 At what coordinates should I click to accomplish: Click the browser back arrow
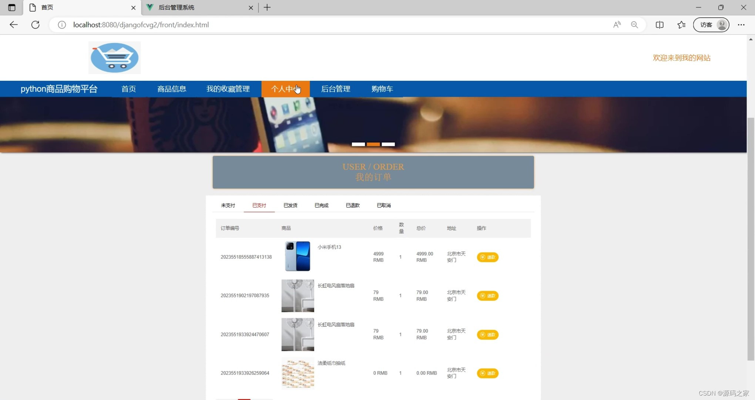14,25
